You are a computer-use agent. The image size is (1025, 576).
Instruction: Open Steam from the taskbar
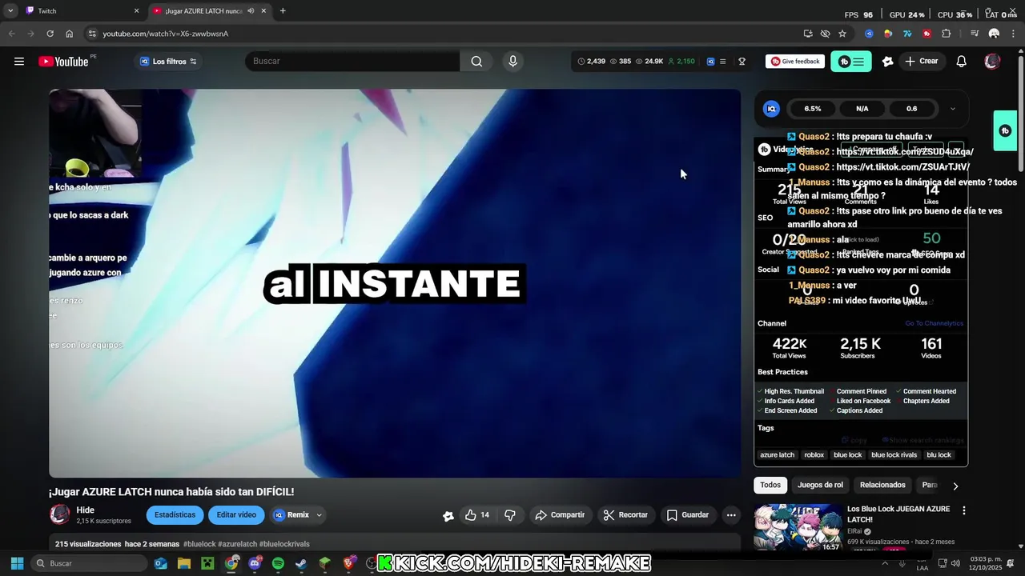[x=301, y=563]
